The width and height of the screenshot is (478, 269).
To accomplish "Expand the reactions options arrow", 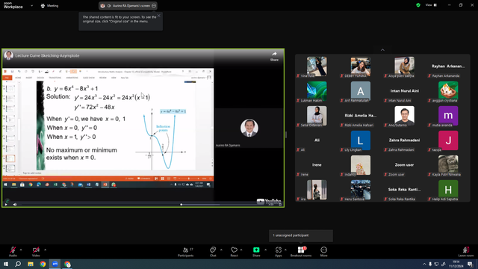I will click(x=241, y=250).
